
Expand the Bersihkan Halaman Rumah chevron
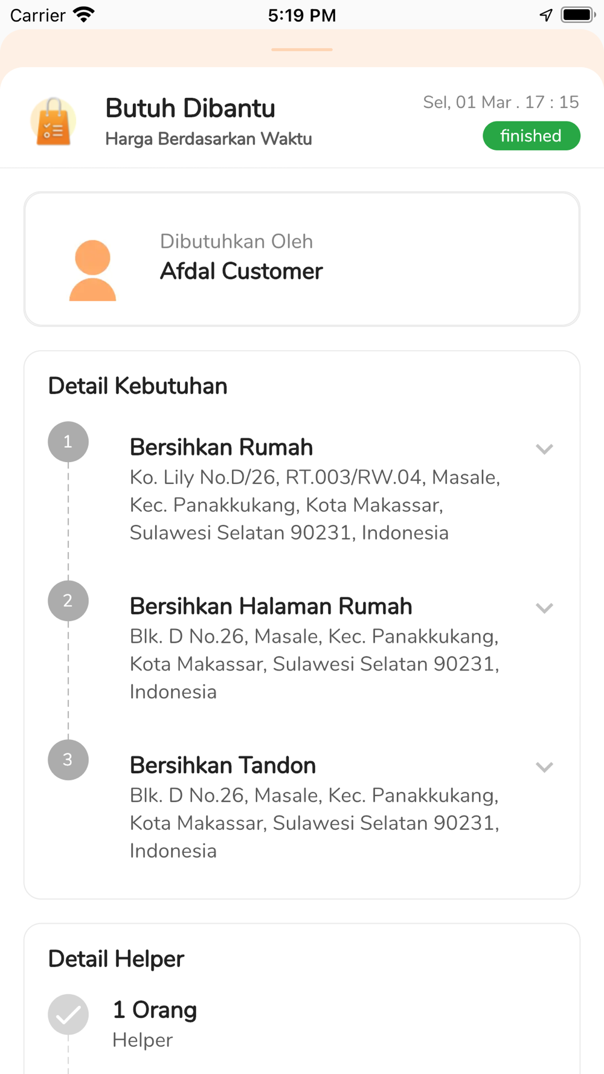[x=544, y=608]
